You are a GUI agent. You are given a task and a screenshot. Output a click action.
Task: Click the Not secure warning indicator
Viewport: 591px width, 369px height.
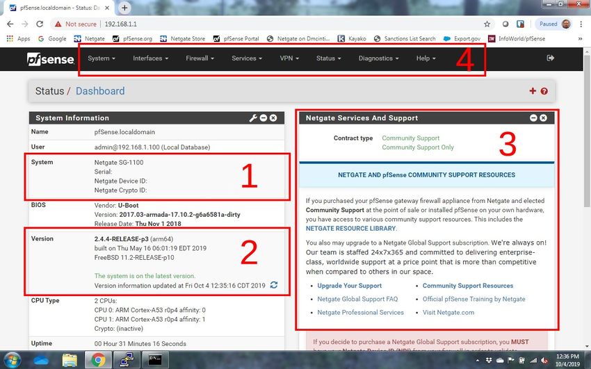75,24
